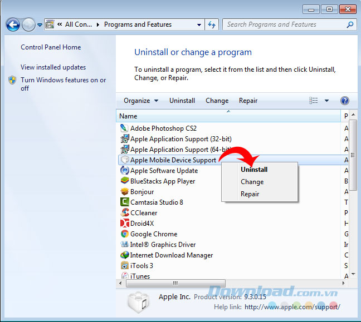Click the greyed Forward navigation arrow
This screenshot has height=322, width=361.
point(28,24)
